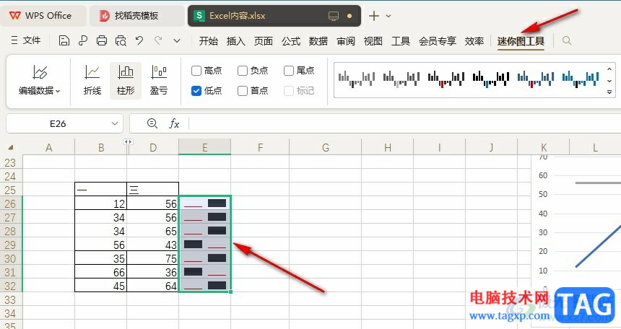Viewport: 621px width, 329px height.
Task: Click the display mode icon on document tab
Action: tap(334, 16)
